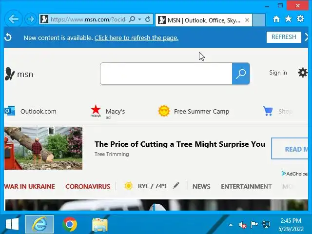
Task: Click the msn.com address bar URL
Action: point(88,19)
